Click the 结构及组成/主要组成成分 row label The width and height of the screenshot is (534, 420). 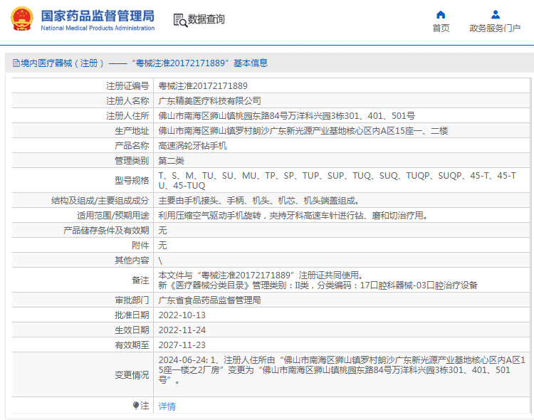pyautogui.click(x=100, y=201)
